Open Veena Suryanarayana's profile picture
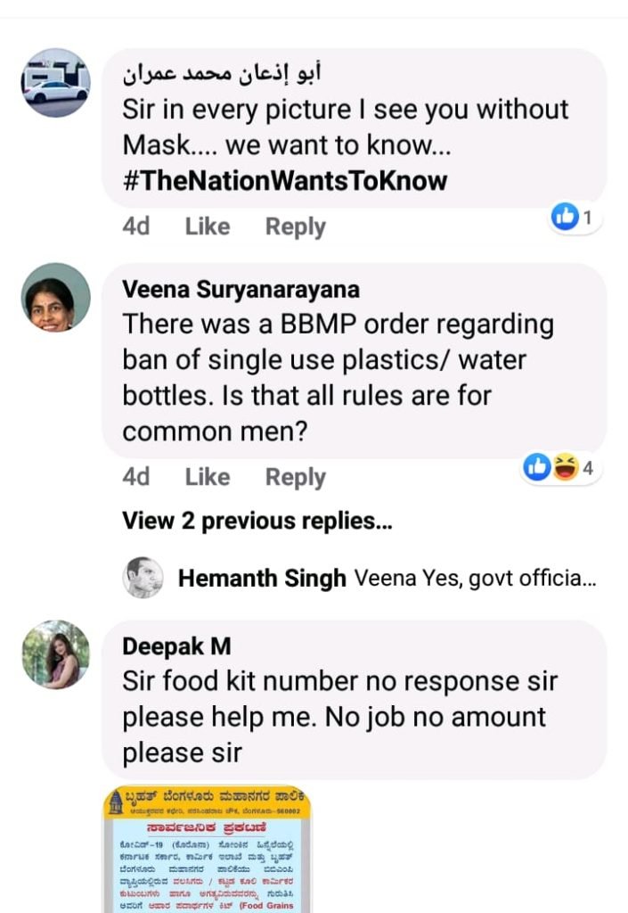This screenshot has width=628, height=913. pyautogui.click(x=55, y=298)
